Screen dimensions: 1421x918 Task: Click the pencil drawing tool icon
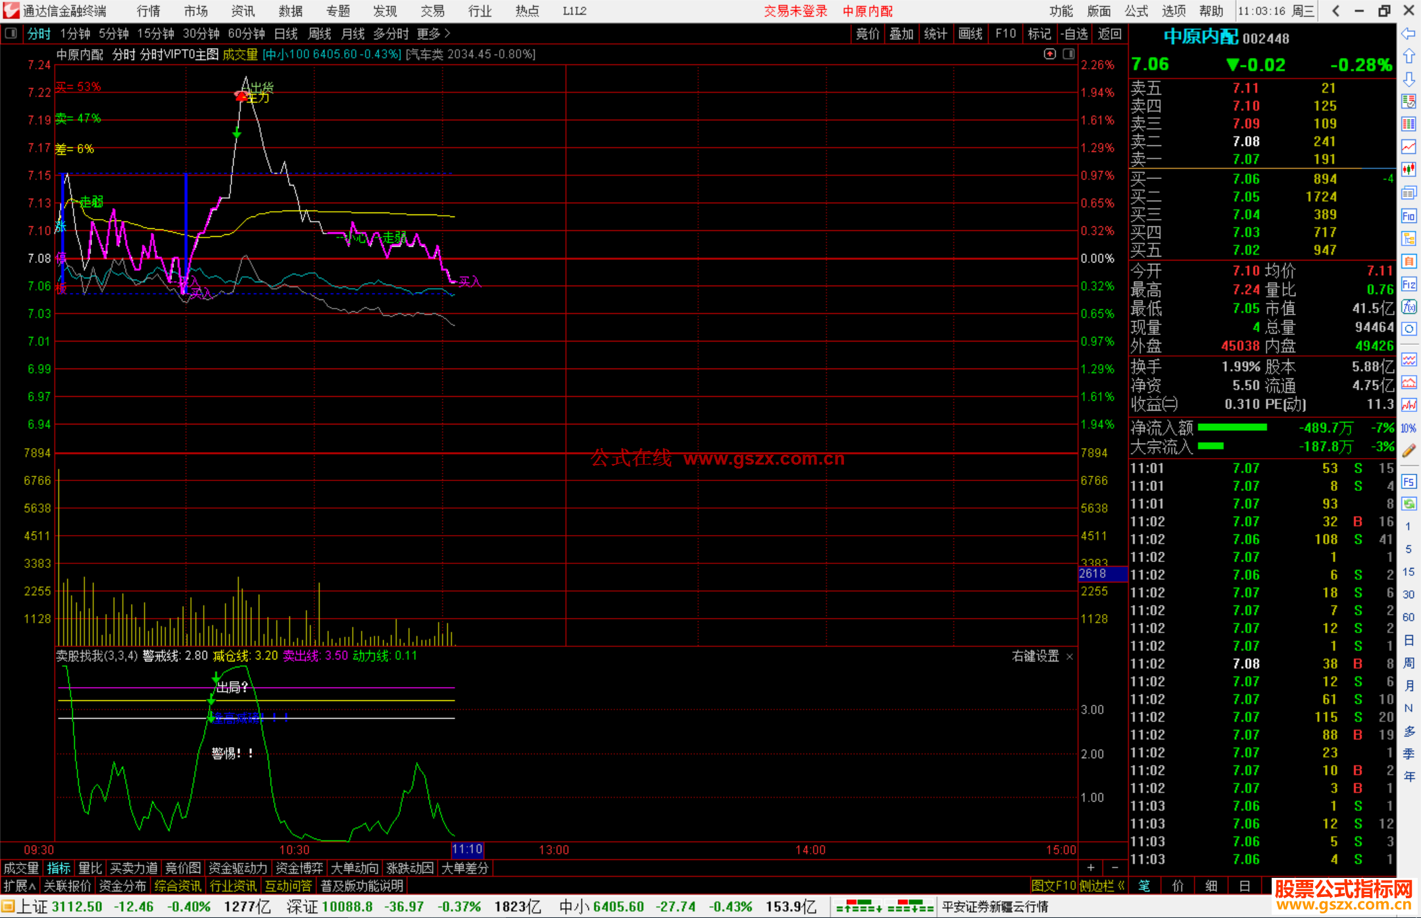click(1409, 451)
